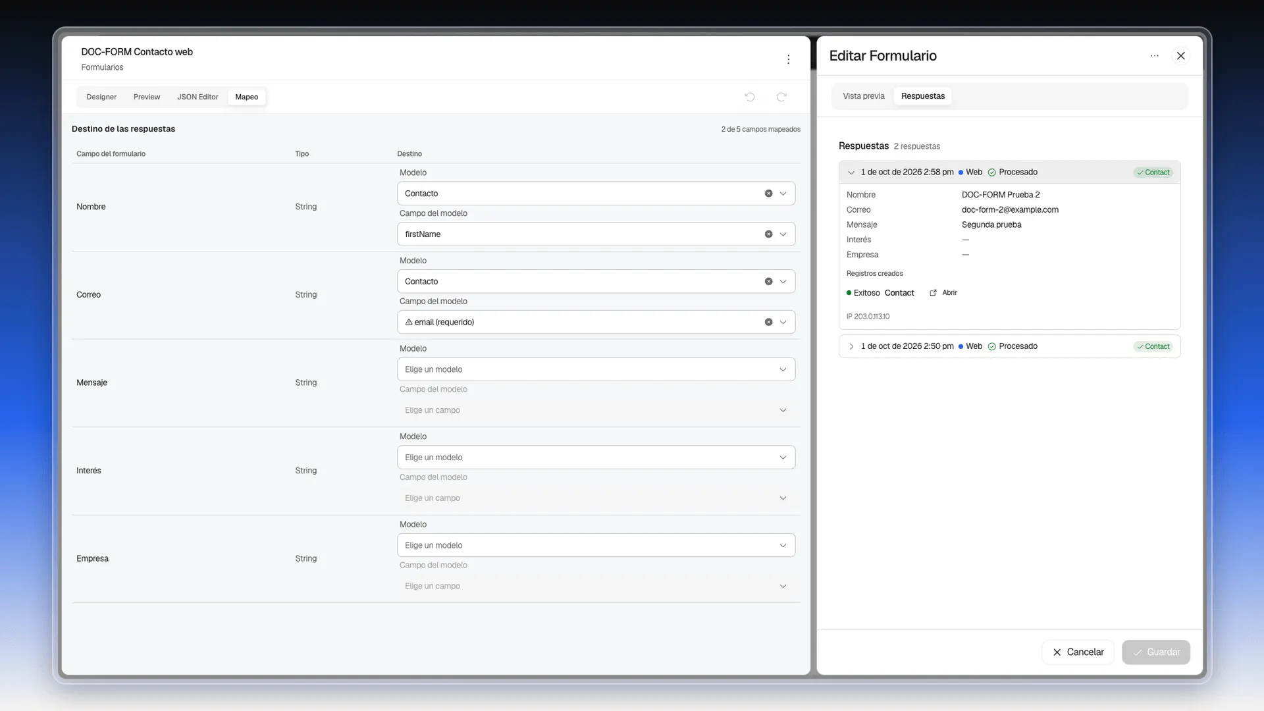This screenshot has height=711, width=1264.
Task: Click the '2 de 5 campos mapeados' text
Action: (760, 130)
